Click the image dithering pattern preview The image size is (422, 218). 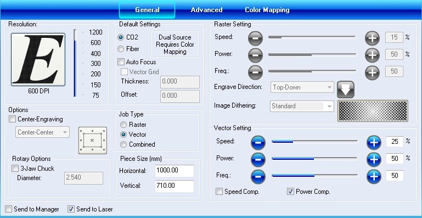373,111
